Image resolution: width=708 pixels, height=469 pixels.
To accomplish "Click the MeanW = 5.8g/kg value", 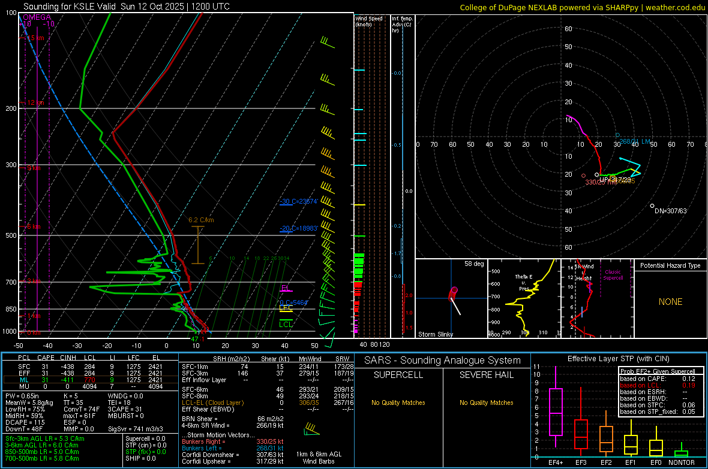I will point(29,403).
